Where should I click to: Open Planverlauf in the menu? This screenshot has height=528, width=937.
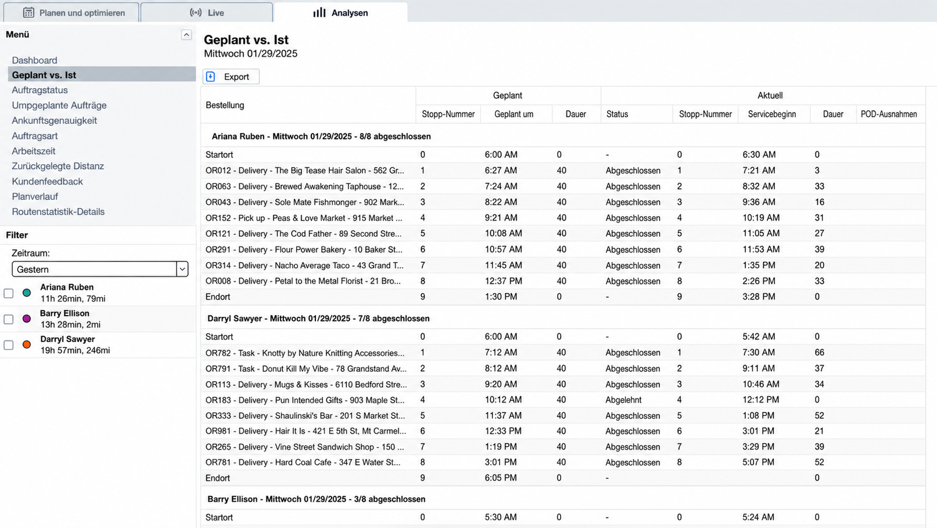(35, 197)
